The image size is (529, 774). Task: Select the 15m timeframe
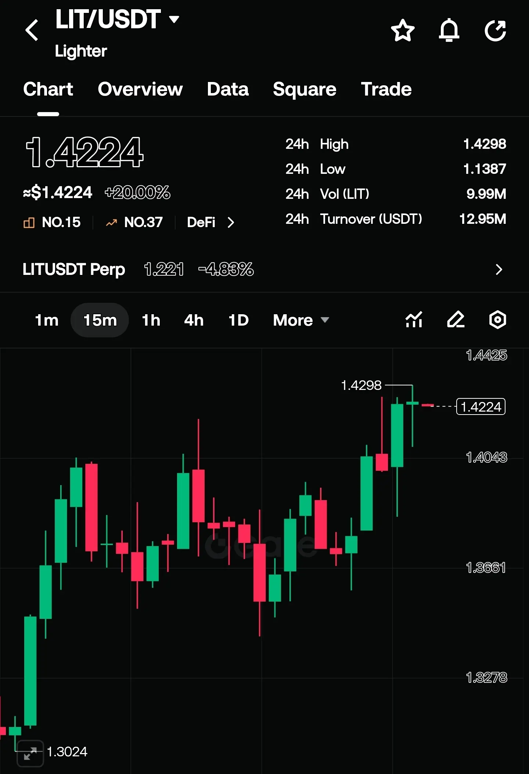click(x=100, y=320)
